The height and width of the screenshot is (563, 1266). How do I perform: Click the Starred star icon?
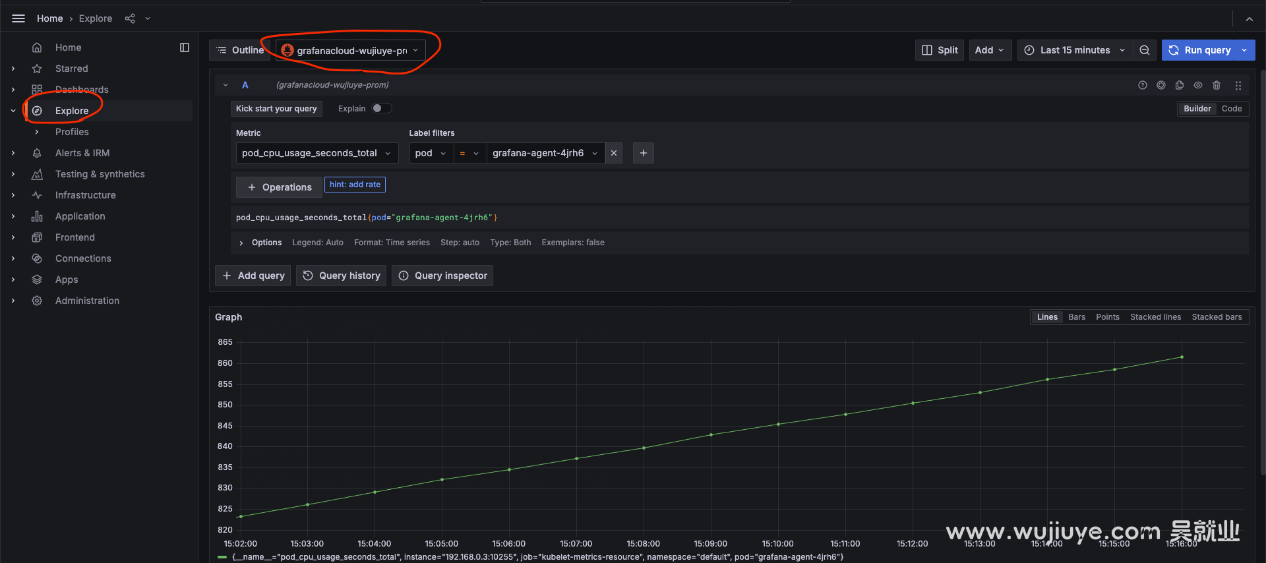pyautogui.click(x=37, y=69)
